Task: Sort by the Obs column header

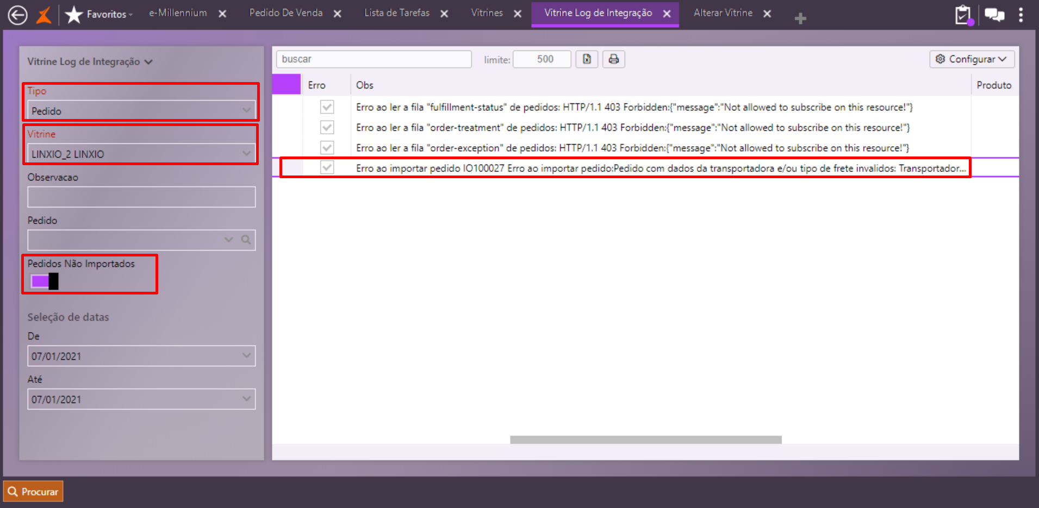Action: [x=365, y=85]
